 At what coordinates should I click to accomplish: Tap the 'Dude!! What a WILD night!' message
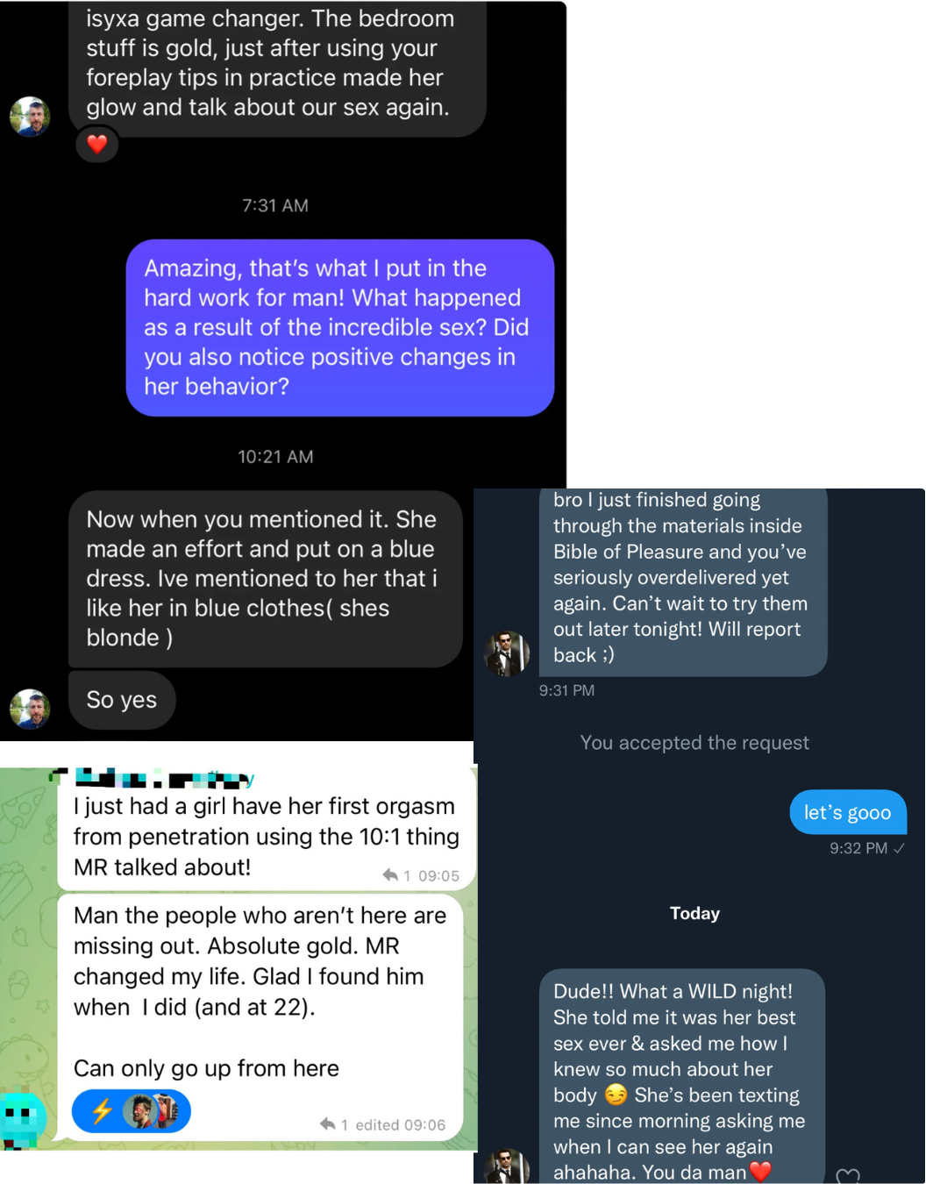(682, 1077)
